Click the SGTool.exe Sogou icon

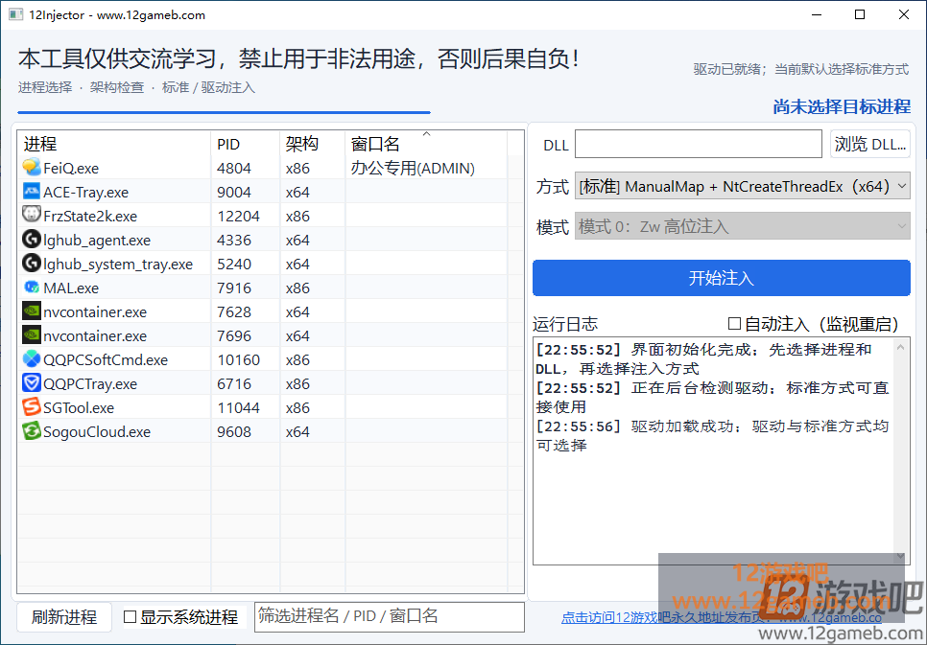32,407
